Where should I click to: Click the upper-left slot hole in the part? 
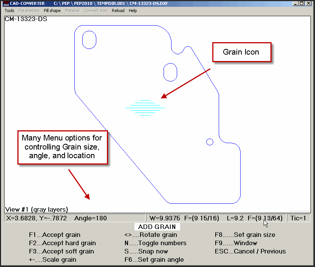(x=89, y=40)
